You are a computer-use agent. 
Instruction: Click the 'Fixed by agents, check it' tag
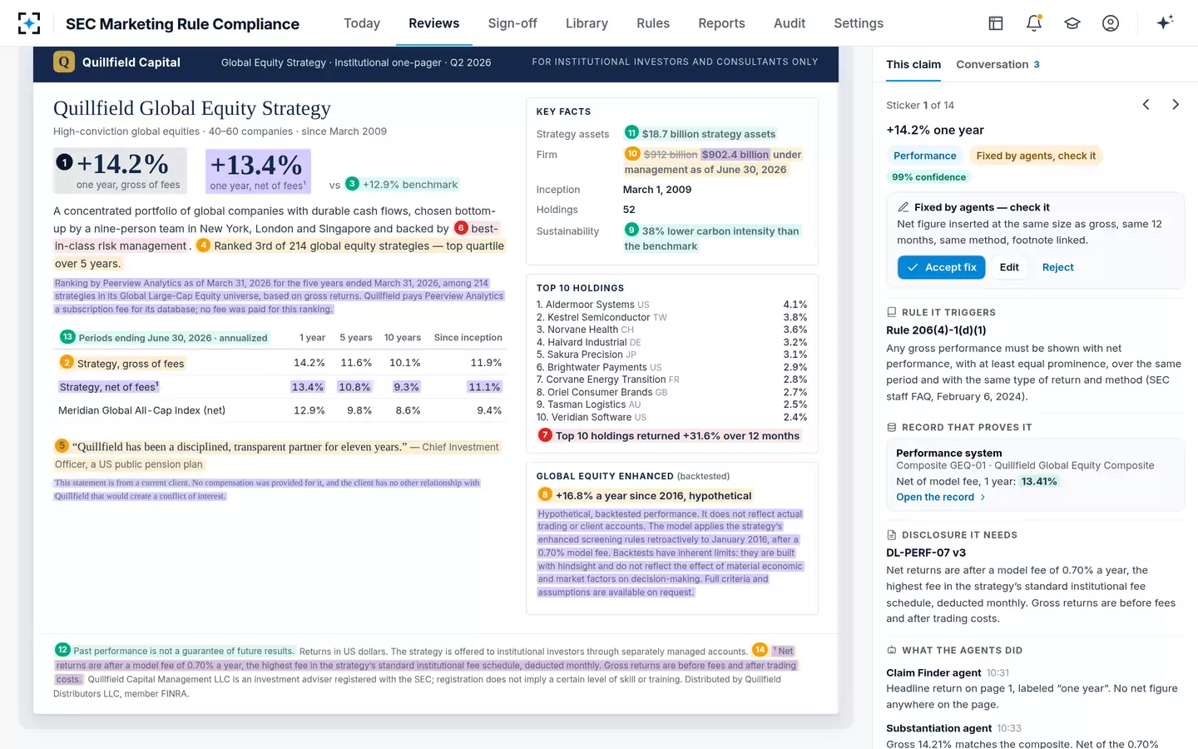1036,156
